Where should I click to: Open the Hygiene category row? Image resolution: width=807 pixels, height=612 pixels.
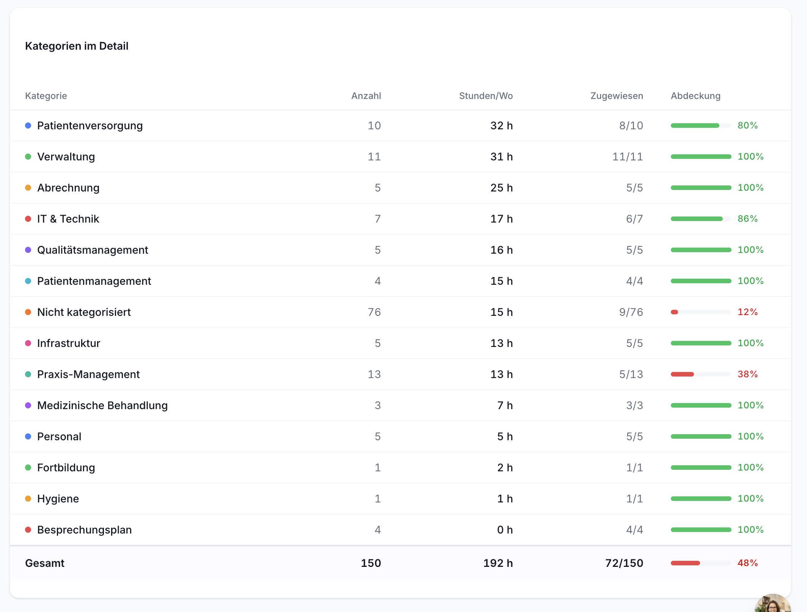400,499
